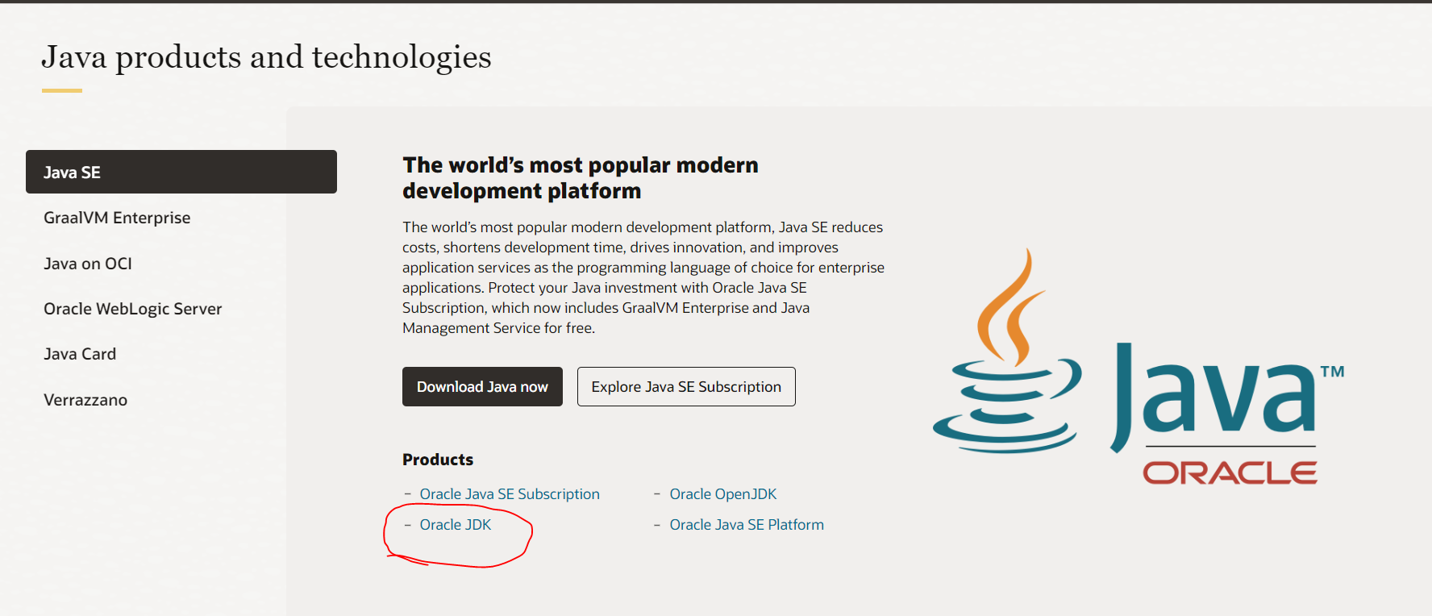Open the Oracle Java SE Platform link
The image size is (1432, 616).
[747, 525]
